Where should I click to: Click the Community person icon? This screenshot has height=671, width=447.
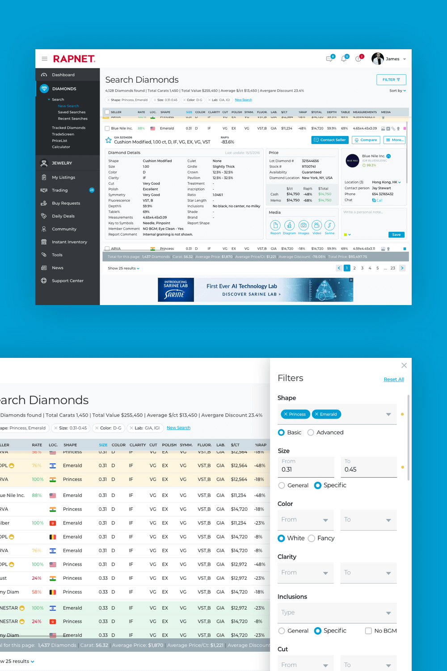[x=44, y=229]
